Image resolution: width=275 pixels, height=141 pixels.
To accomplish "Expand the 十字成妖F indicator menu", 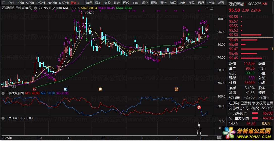I will point(3,118).
